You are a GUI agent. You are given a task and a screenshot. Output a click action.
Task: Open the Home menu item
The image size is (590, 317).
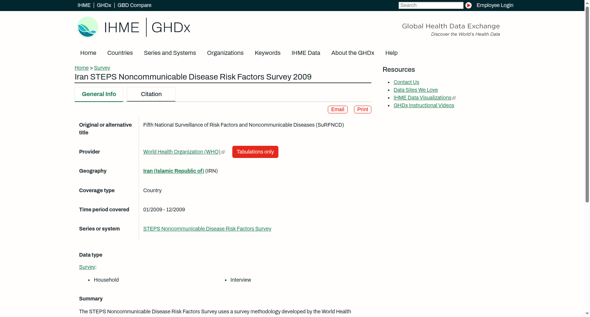click(x=88, y=53)
